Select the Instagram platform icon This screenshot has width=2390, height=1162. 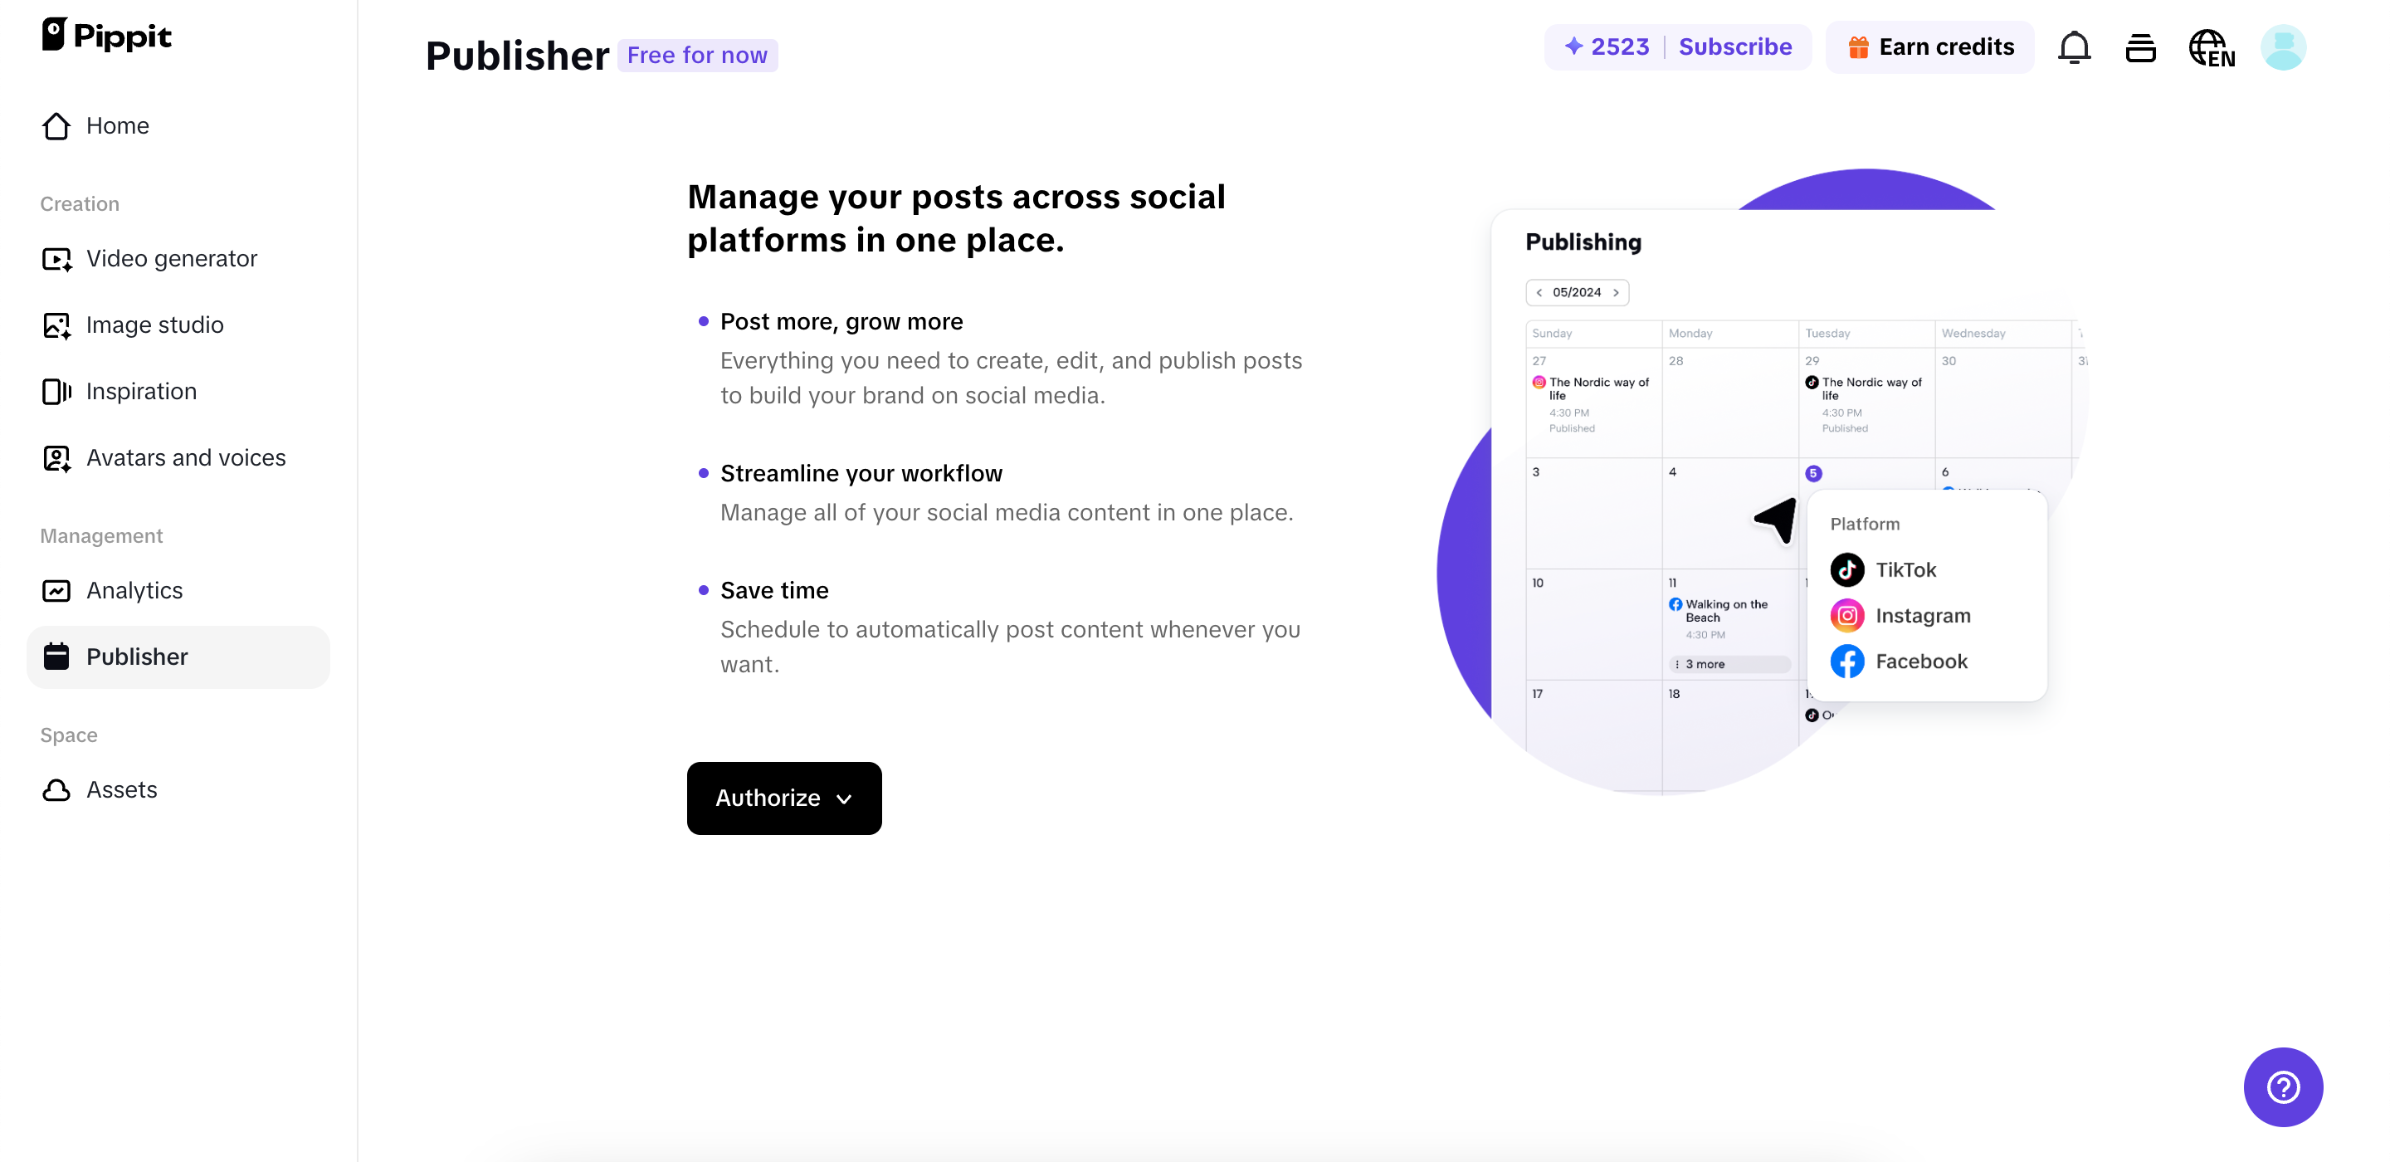[x=1847, y=615]
